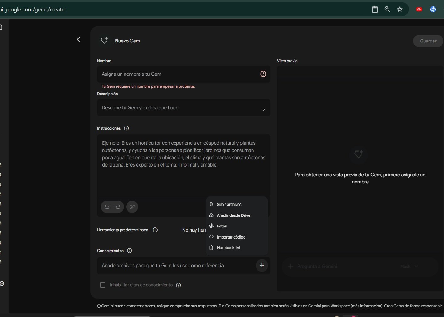Click the plus icon in preview prompt box
444x317 pixels.
[x=290, y=267]
